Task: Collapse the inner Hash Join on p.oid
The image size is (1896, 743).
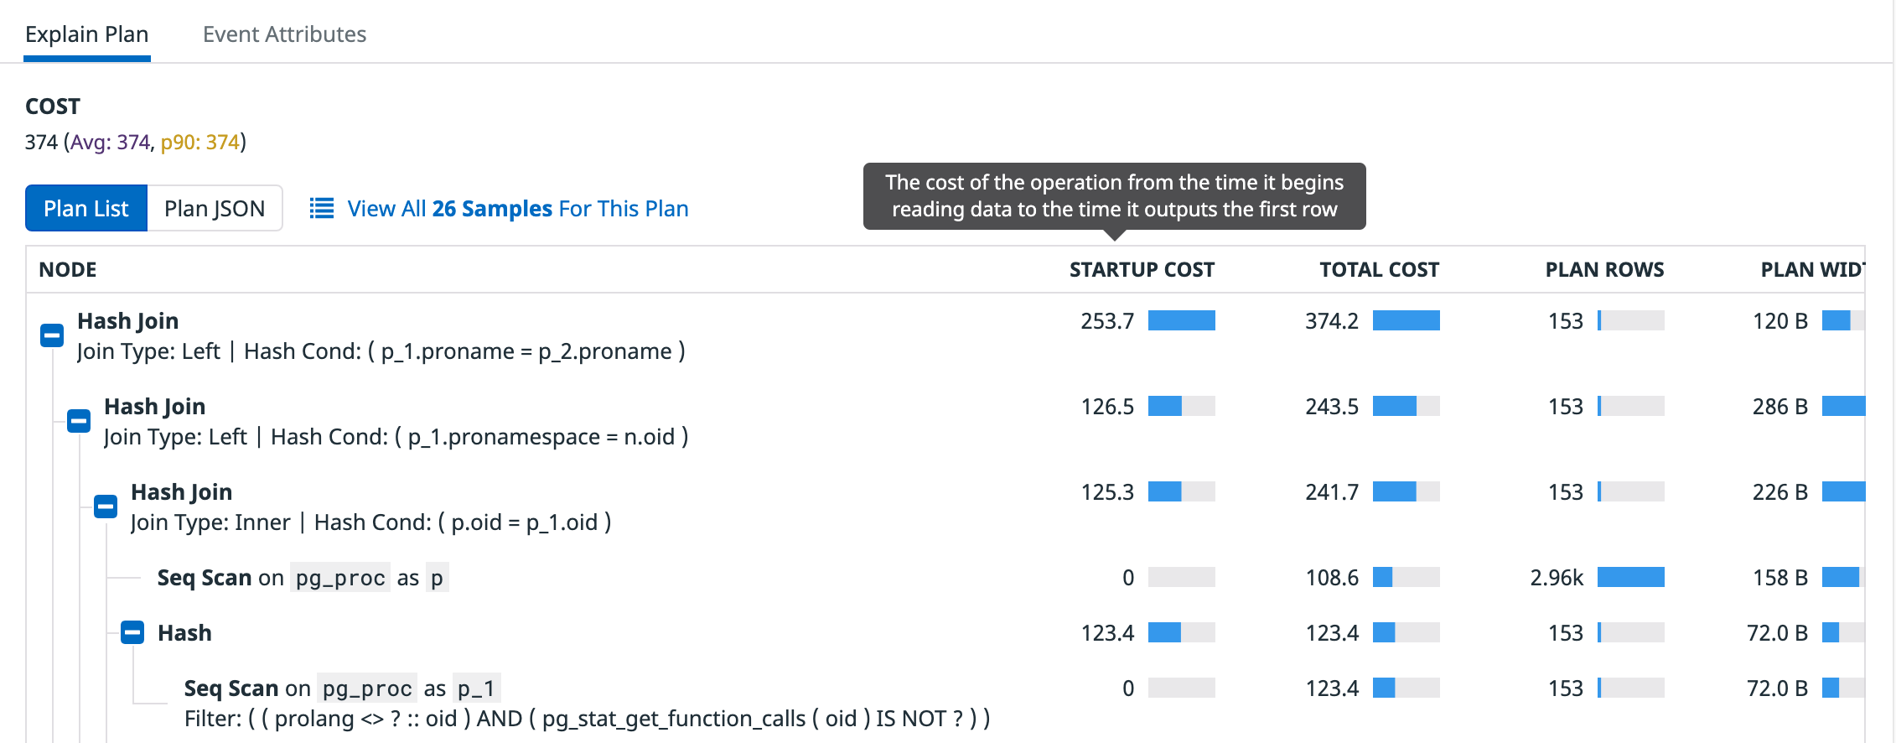Action: [106, 507]
